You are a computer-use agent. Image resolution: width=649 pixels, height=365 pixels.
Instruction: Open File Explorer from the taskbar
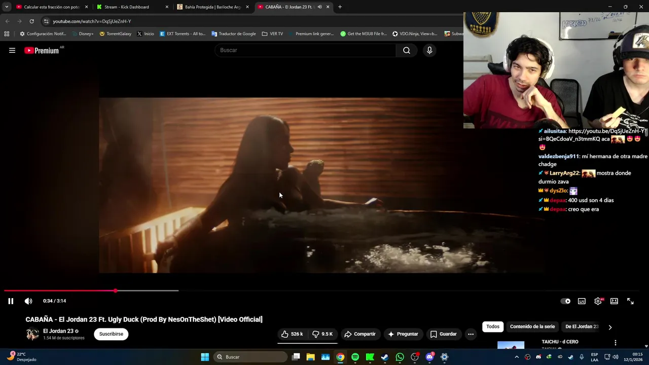click(310, 357)
